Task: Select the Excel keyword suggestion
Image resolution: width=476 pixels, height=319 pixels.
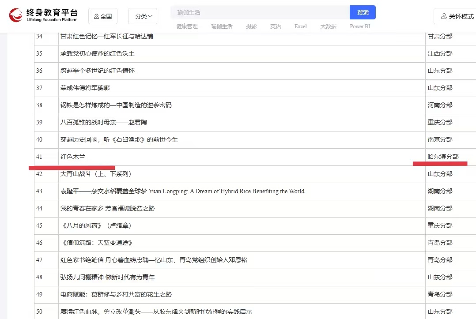Action: [x=301, y=26]
